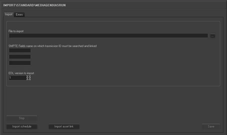
Task: Click the IMPORT\STANDARD\MEDIAGENIXASRUN title header
Action: point(34,5)
